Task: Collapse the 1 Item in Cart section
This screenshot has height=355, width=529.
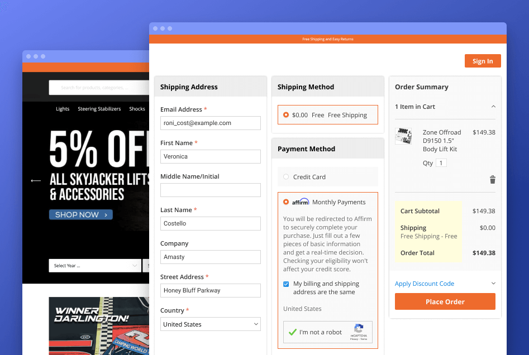Action: click(x=493, y=107)
